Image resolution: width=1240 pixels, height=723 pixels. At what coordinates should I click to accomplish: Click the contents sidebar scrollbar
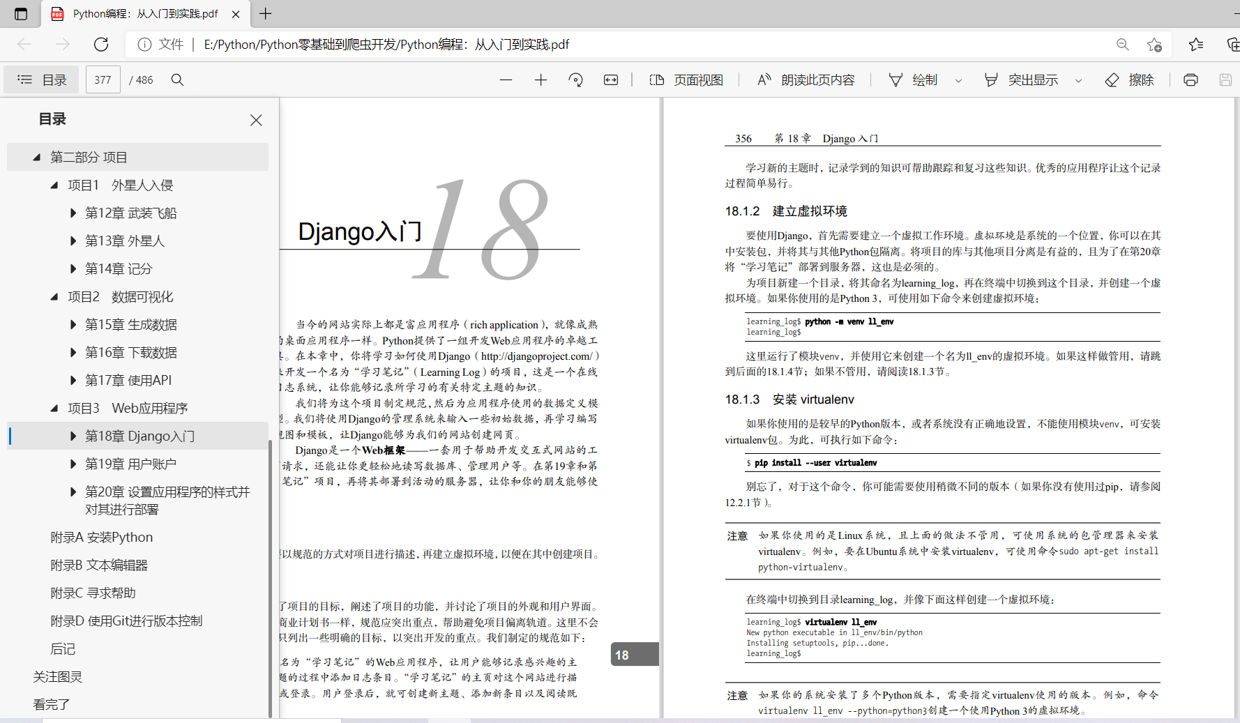(270, 578)
